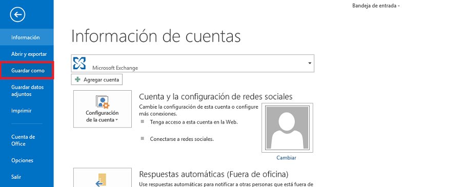Click the Agregar cuenta button

click(x=97, y=79)
